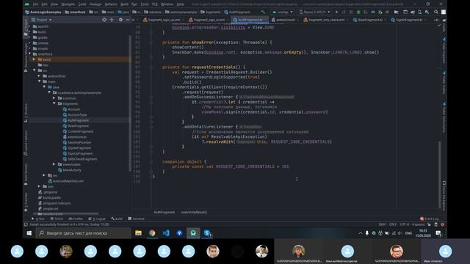Open the File menu
The image size is (470, 264).
[36, 4]
